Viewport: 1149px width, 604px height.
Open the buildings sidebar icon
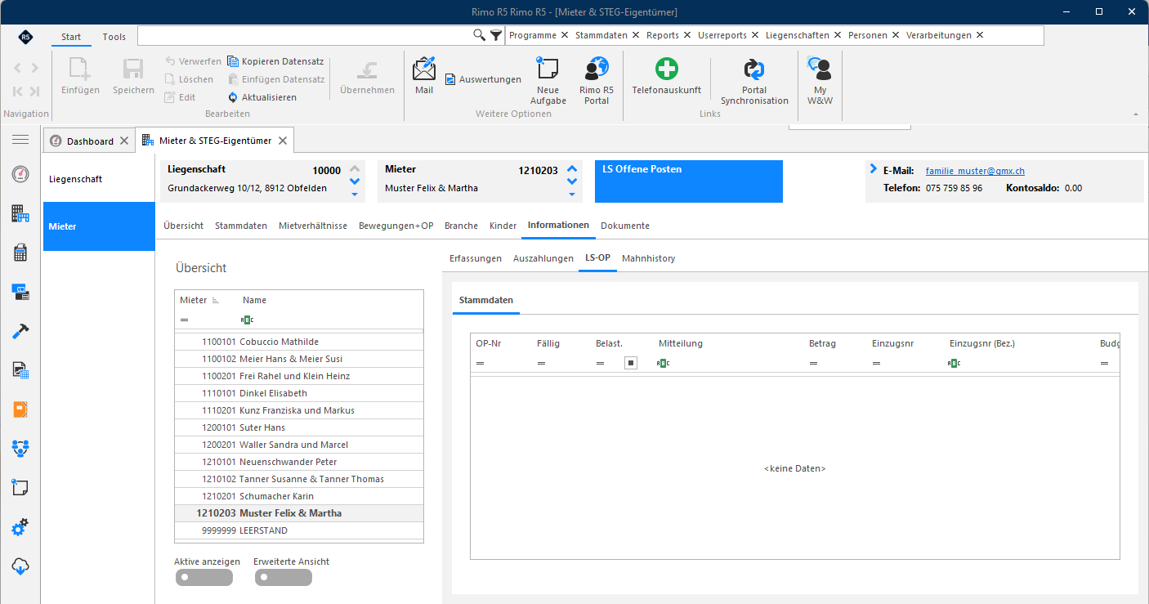click(20, 213)
